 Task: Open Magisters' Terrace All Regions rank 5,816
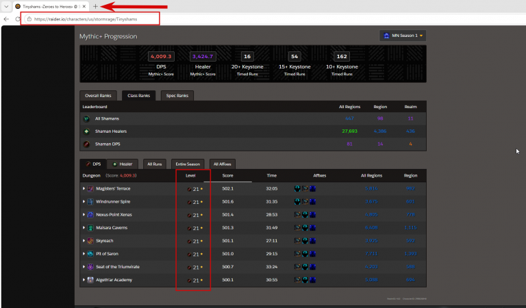pos(371,189)
